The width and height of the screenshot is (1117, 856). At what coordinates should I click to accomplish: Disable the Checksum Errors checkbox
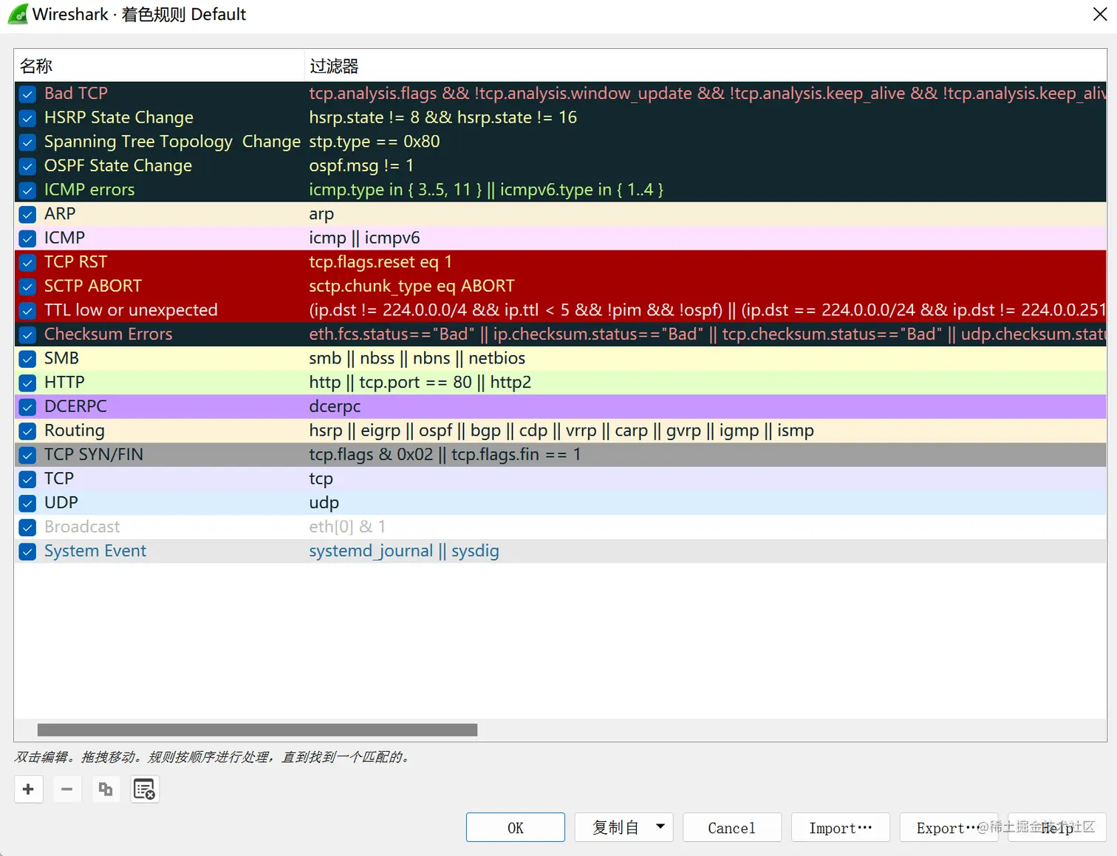(x=27, y=335)
